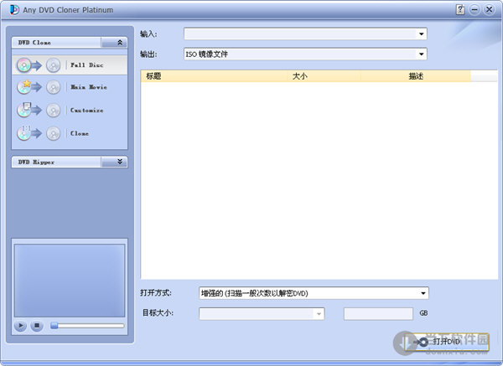Open the 输出 ISO 镜像文件 dropdown
503x366 pixels.
421,54
